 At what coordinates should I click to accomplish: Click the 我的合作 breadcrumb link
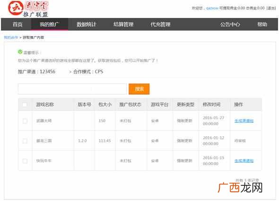(11, 37)
